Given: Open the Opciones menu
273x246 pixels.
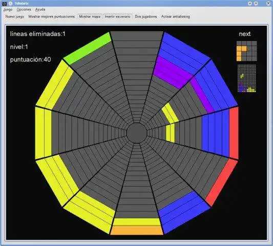Looking at the screenshot, I should tap(24, 9).
